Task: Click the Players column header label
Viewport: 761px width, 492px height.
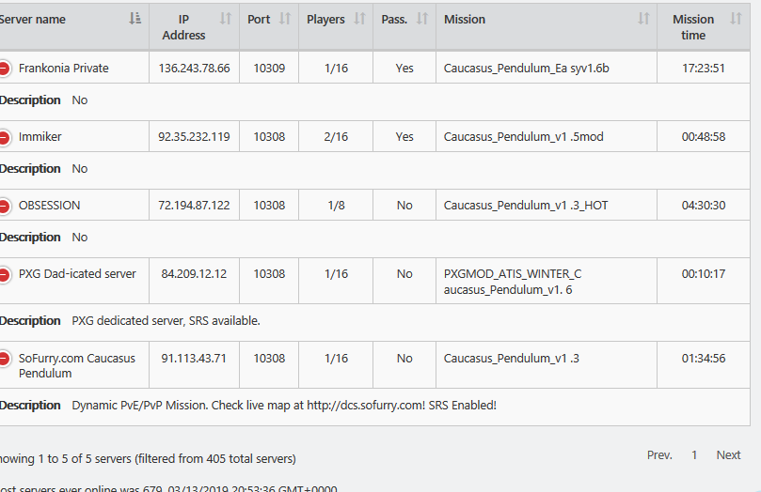Action: 325,20
